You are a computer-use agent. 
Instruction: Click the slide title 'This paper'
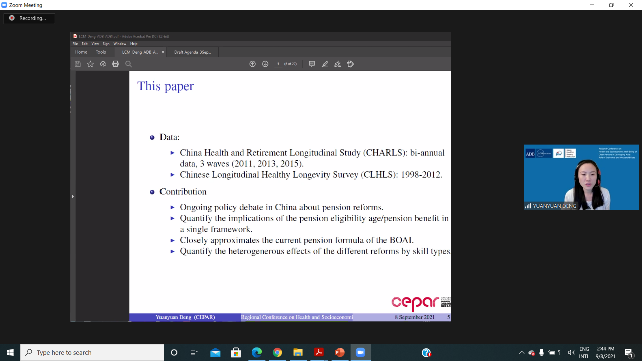click(x=166, y=86)
